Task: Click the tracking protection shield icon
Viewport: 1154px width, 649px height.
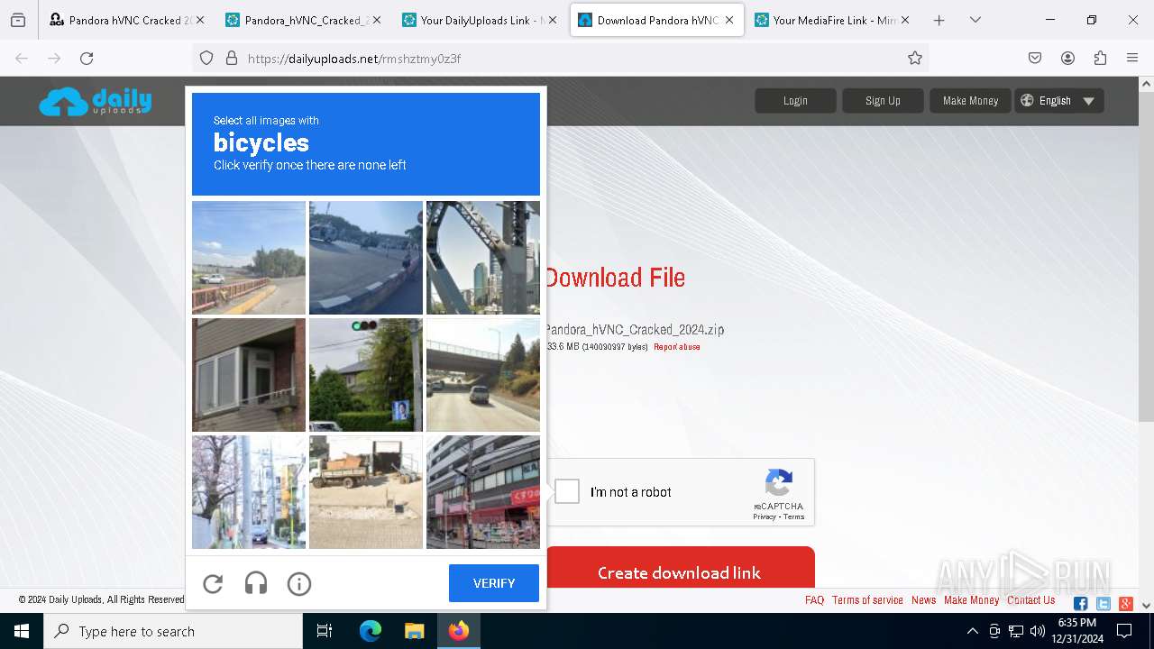Action: pos(206,58)
